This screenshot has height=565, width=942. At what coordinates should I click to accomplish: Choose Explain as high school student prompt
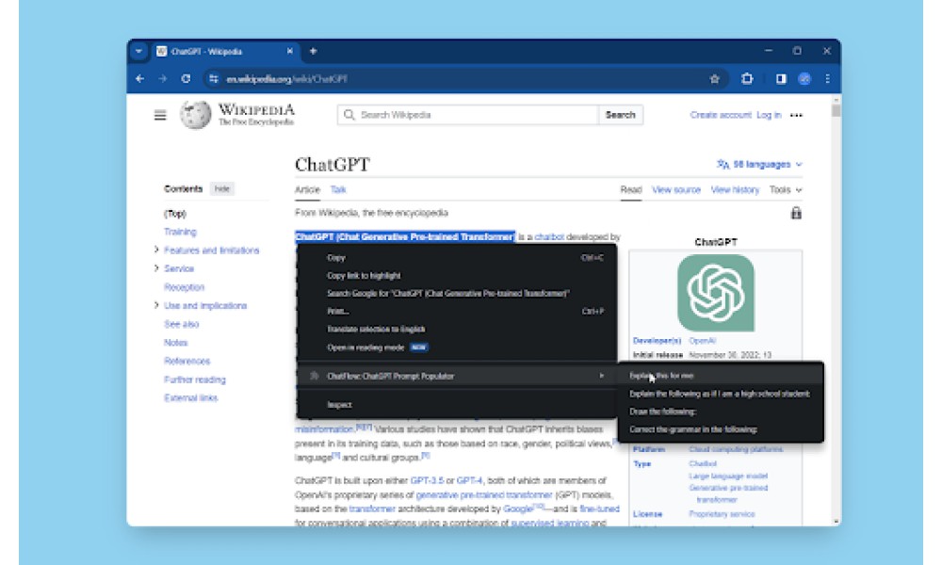point(721,394)
